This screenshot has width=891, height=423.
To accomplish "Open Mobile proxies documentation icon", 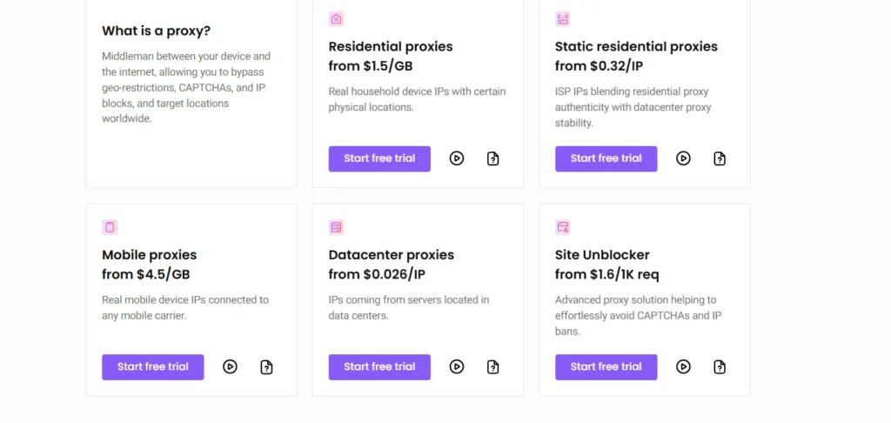I will (x=266, y=367).
